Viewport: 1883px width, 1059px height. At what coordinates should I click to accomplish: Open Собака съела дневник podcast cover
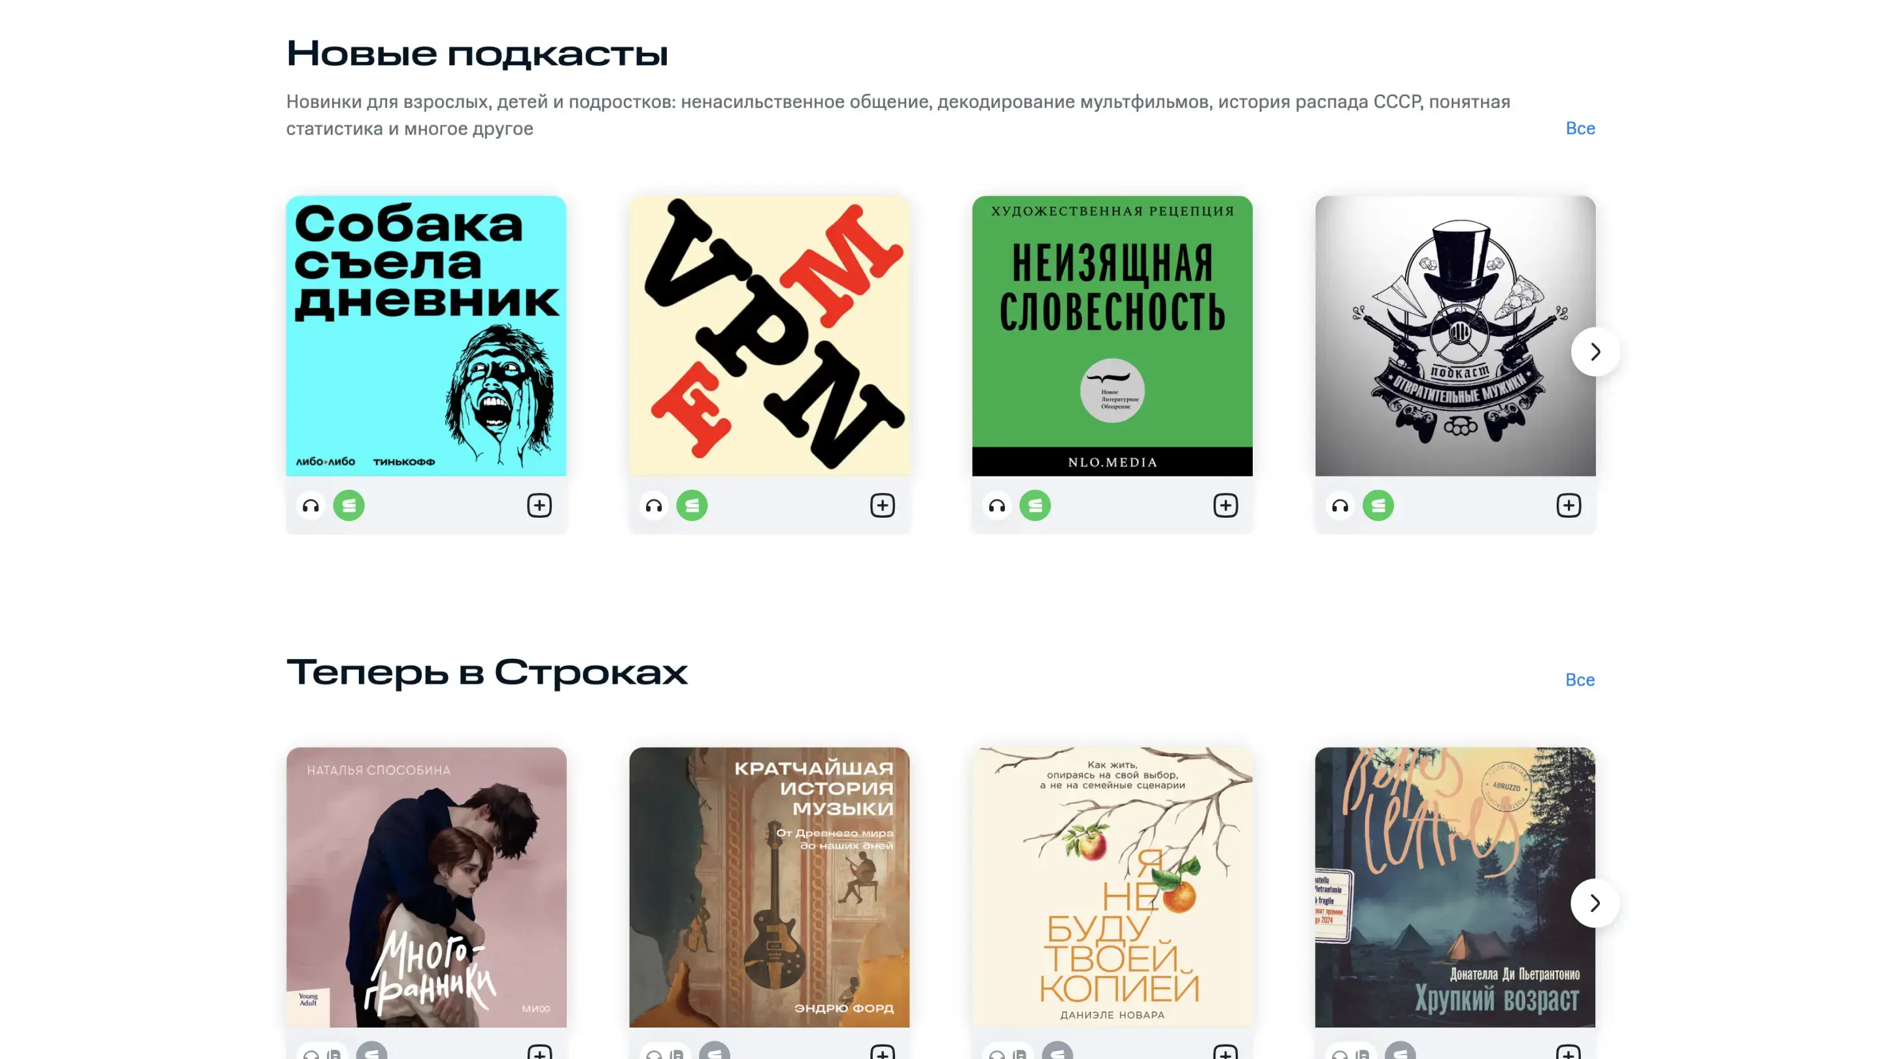[x=426, y=336]
